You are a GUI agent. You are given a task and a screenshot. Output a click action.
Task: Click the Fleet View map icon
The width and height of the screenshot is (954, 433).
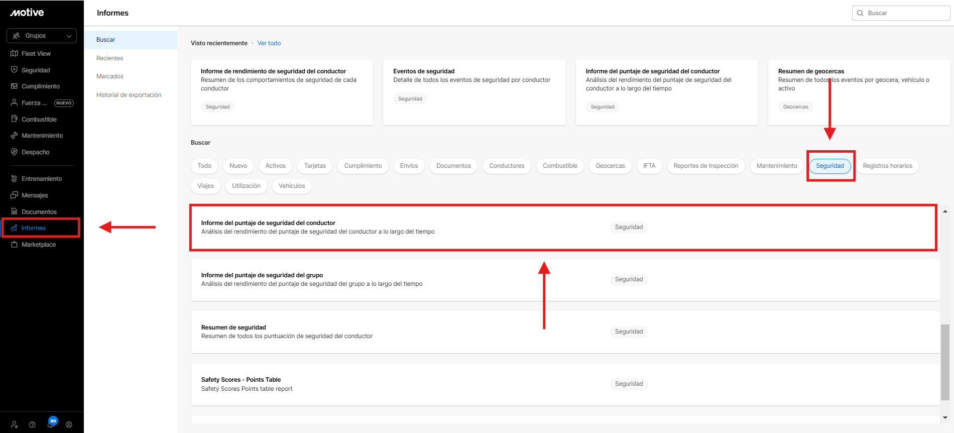(14, 54)
